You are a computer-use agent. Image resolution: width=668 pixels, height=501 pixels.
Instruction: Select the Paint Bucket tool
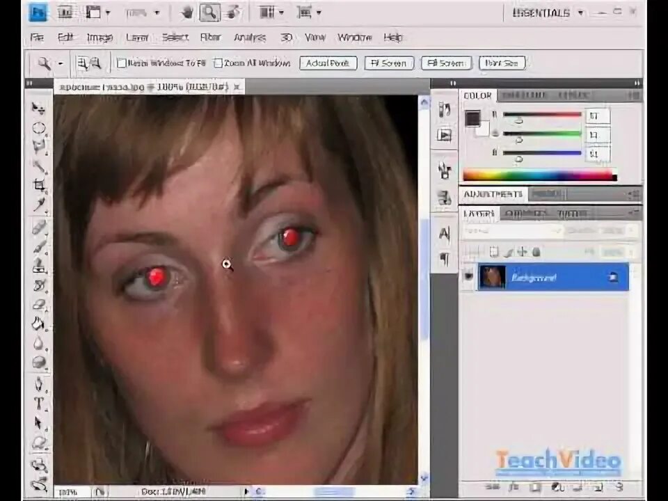pyautogui.click(x=39, y=324)
